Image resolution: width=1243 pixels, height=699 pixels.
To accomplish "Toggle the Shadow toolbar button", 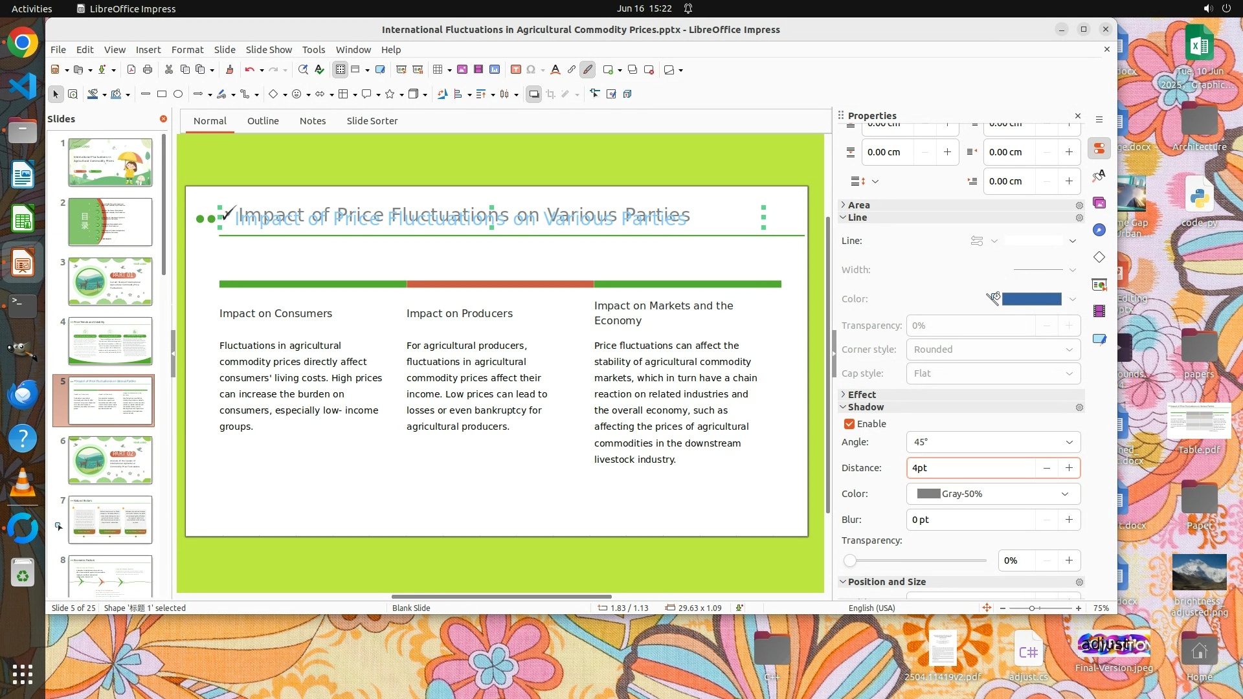I will (533, 94).
